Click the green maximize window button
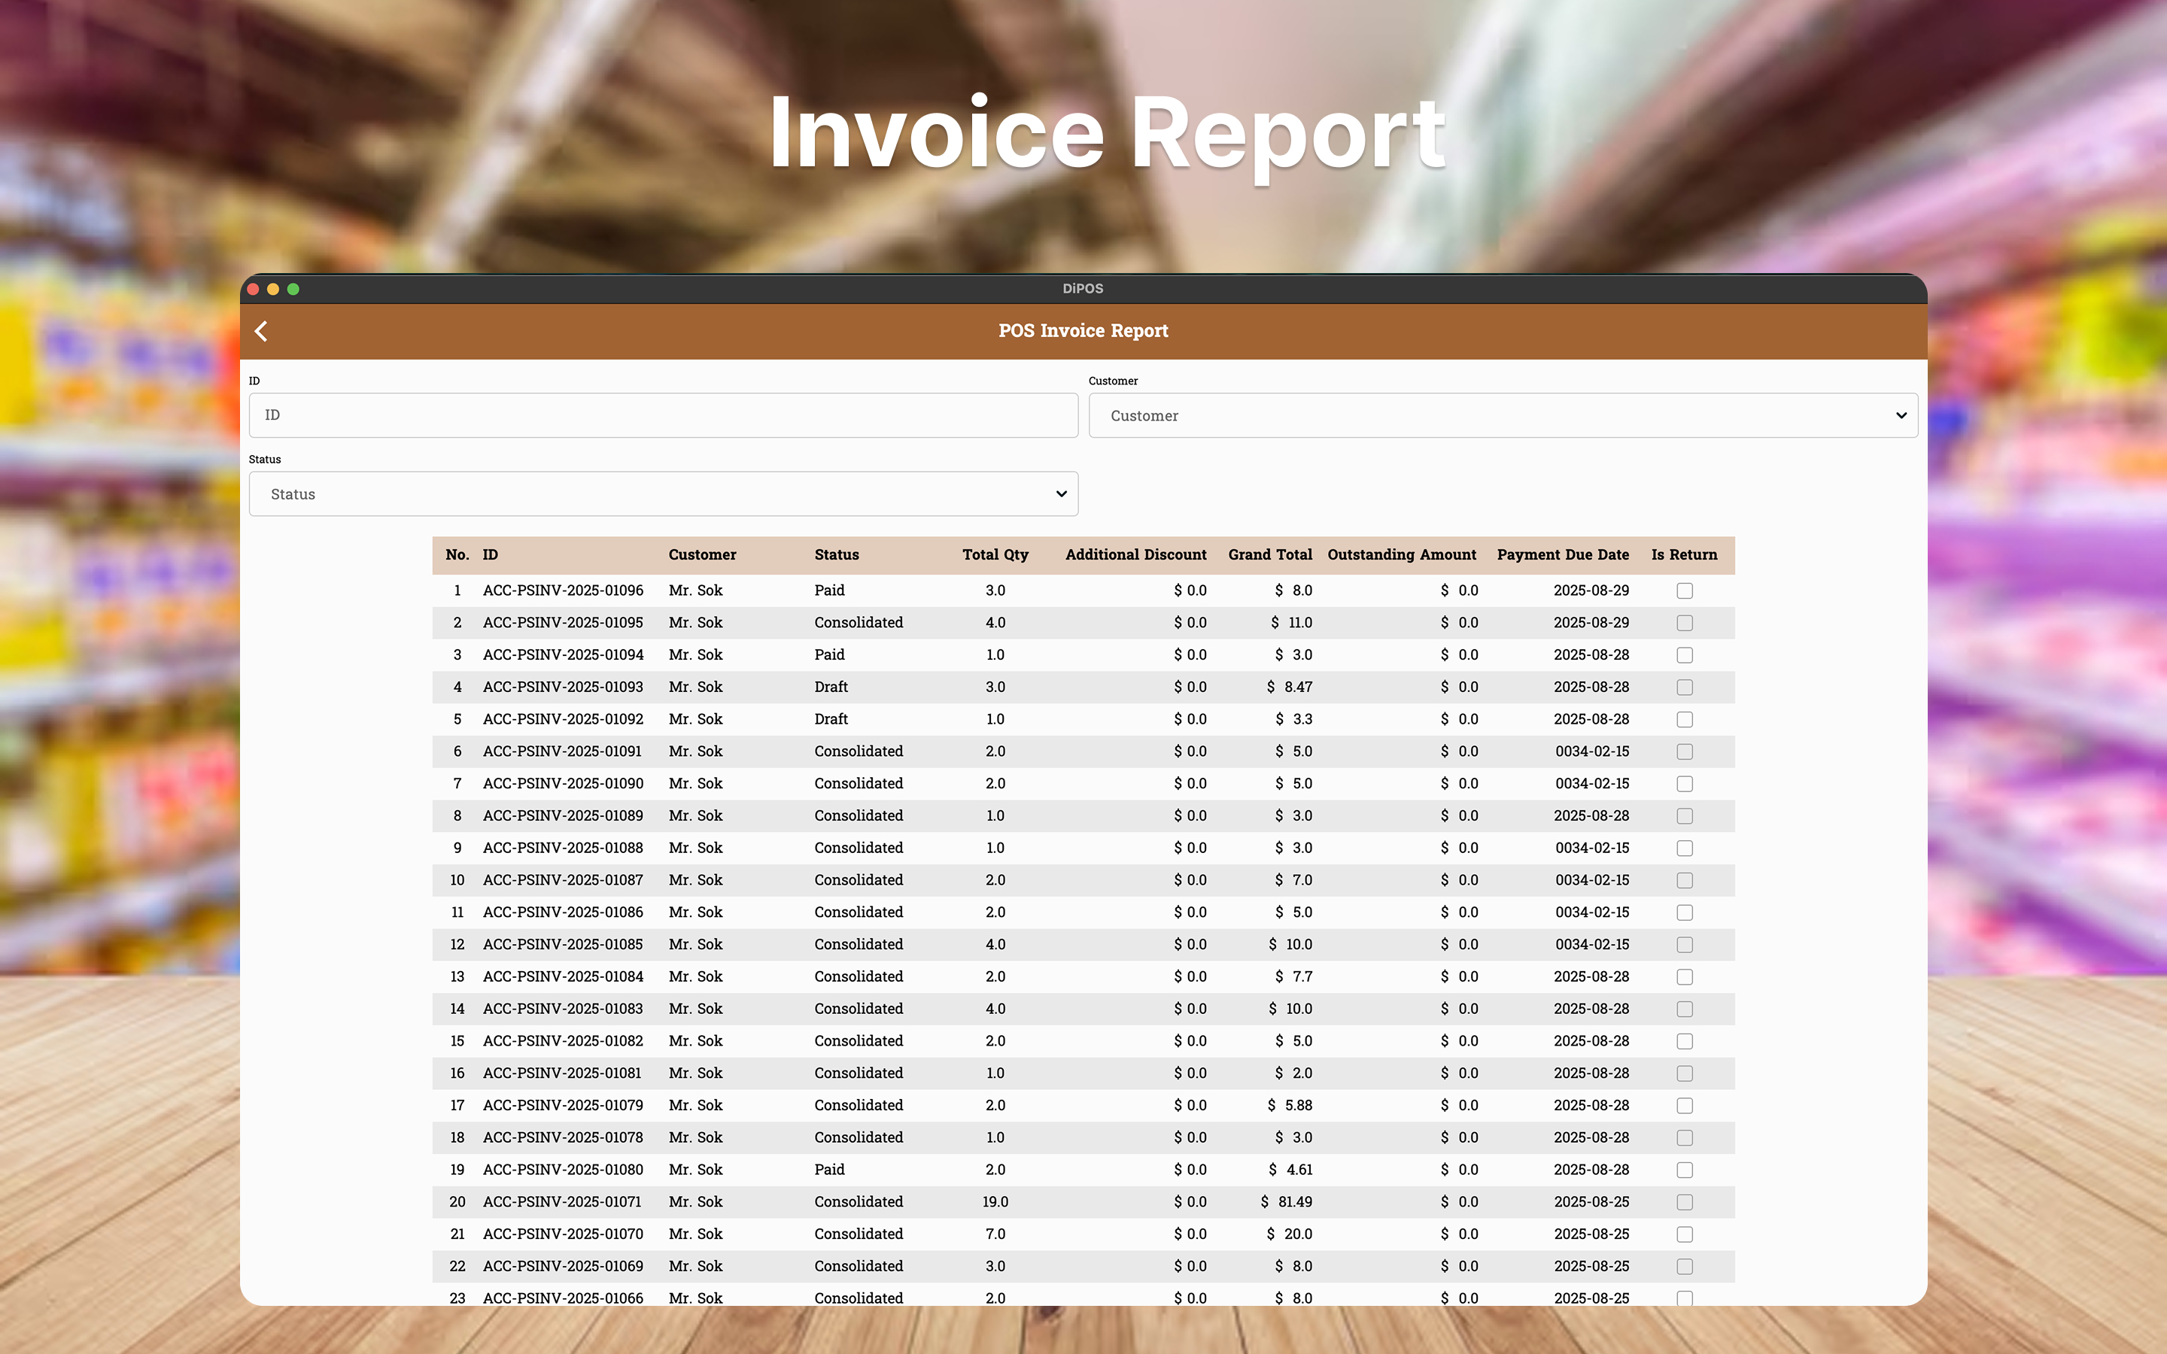 point(293,290)
